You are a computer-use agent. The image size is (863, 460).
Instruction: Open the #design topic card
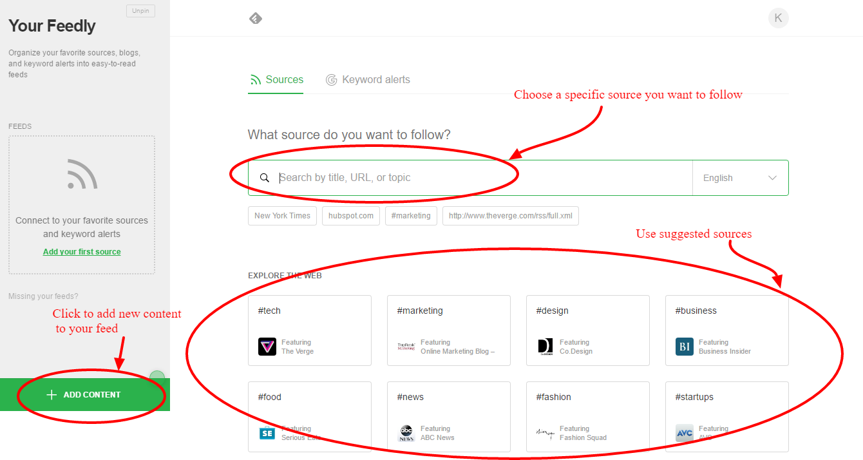[588, 331]
